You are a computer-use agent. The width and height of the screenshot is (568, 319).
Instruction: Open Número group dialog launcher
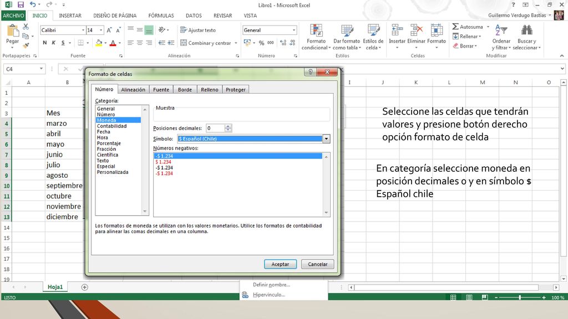coord(296,56)
